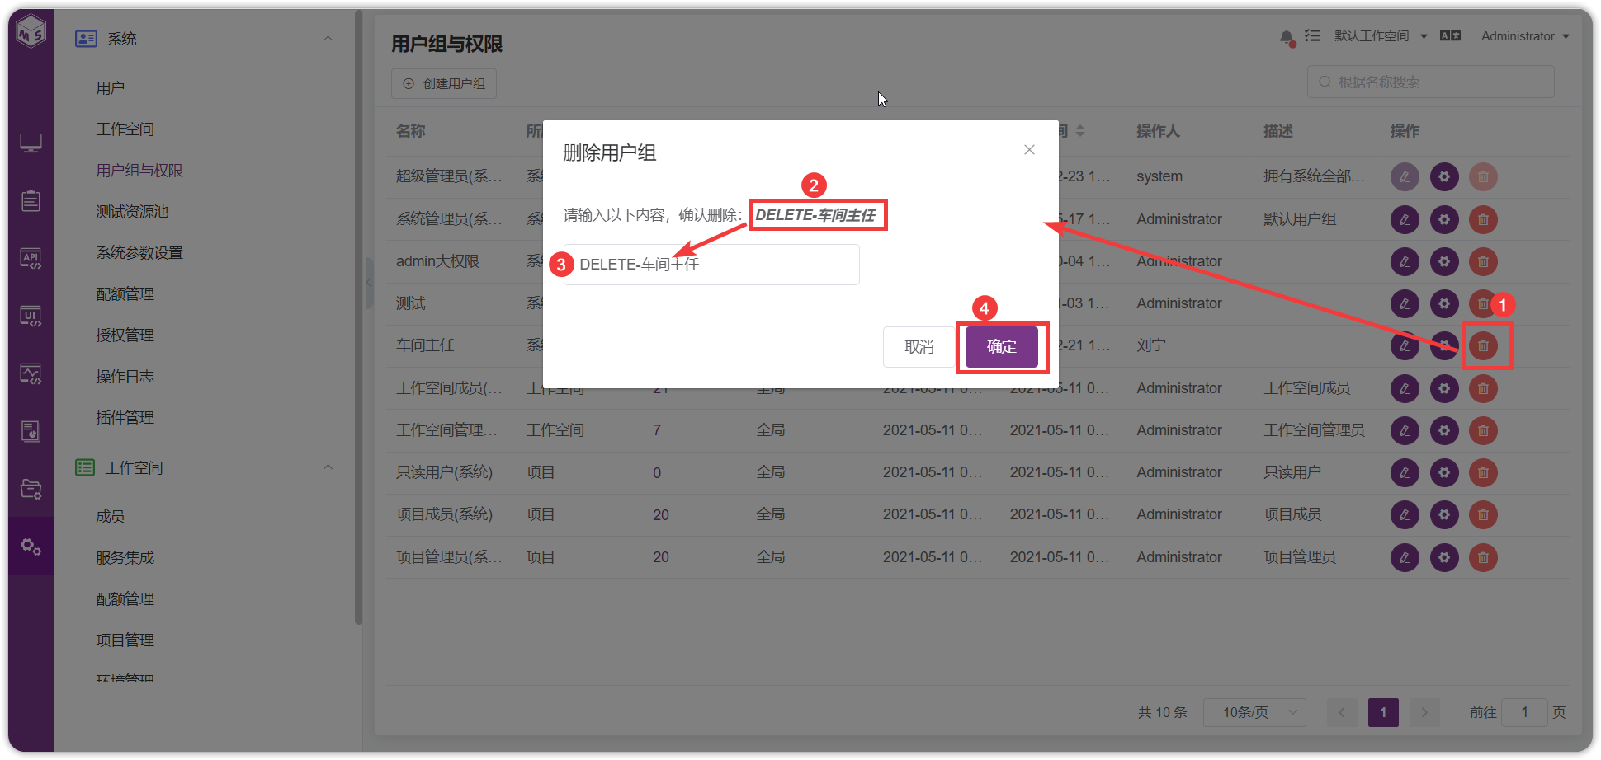Open the Administrator account dropdown
Image resolution: width=1601 pixels, height=760 pixels.
click(1525, 36)
